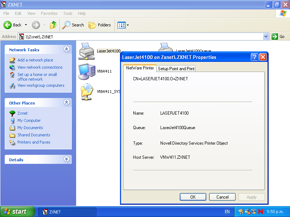Click the Views toolbar icon
Viewport: 290px width, 217px height.
point(121,25)
